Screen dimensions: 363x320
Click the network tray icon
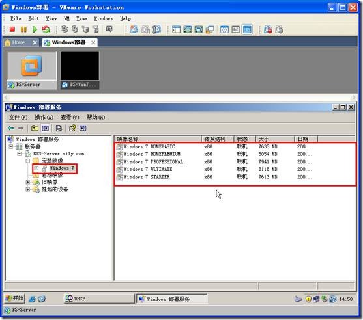tap(317, 299)
